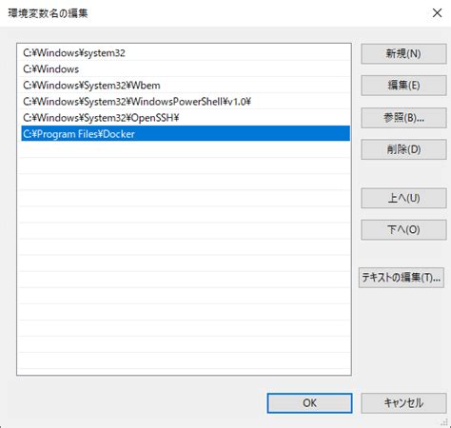451x428 pixels.
Task: Click the 新規(N) button
Action: [x=403, y=53]
